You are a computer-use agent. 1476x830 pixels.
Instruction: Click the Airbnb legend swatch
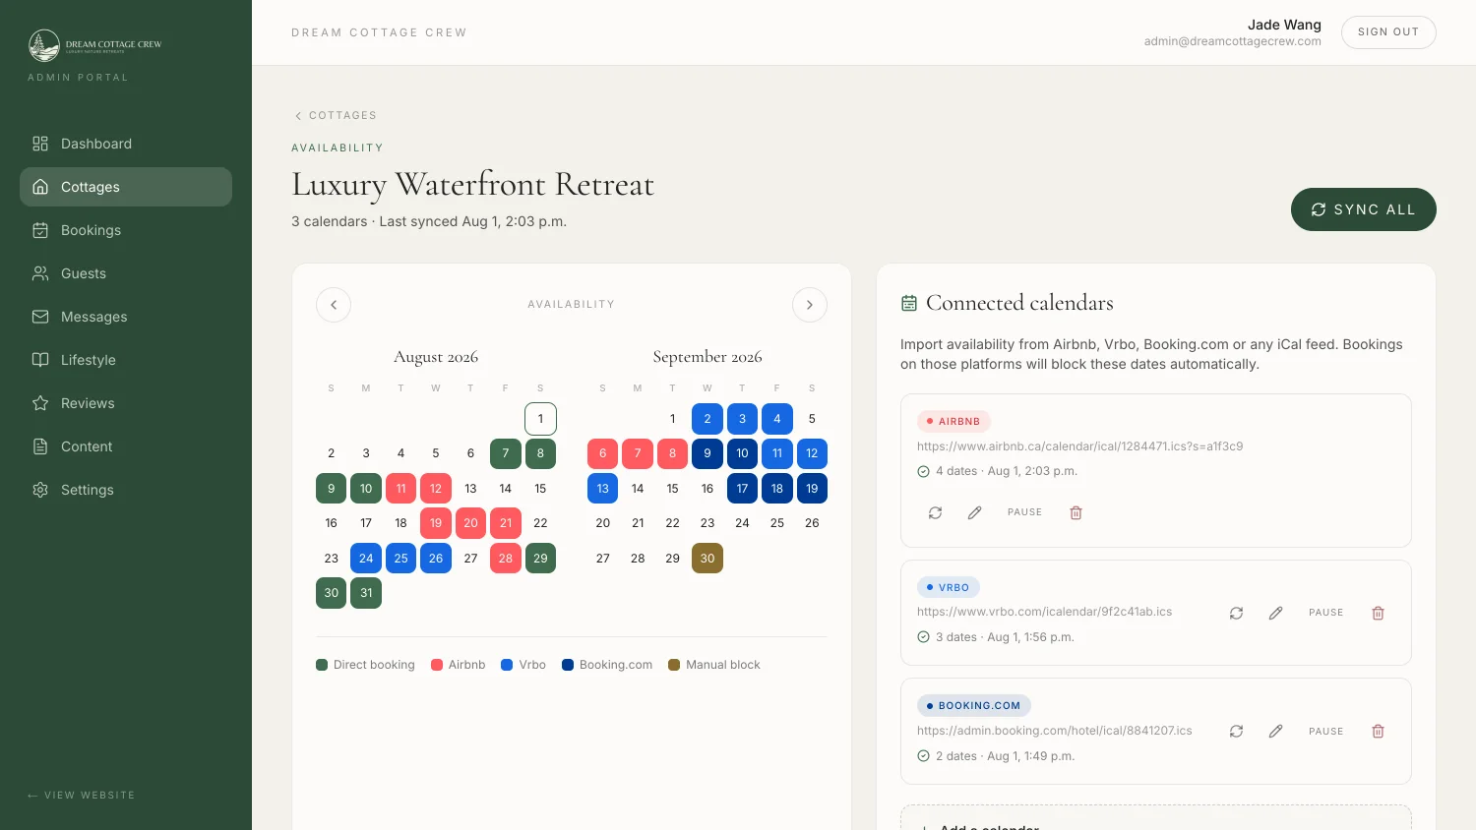point(437,665)
